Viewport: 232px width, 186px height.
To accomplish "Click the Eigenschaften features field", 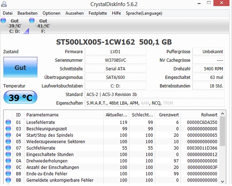I will [x=155, y=103].
